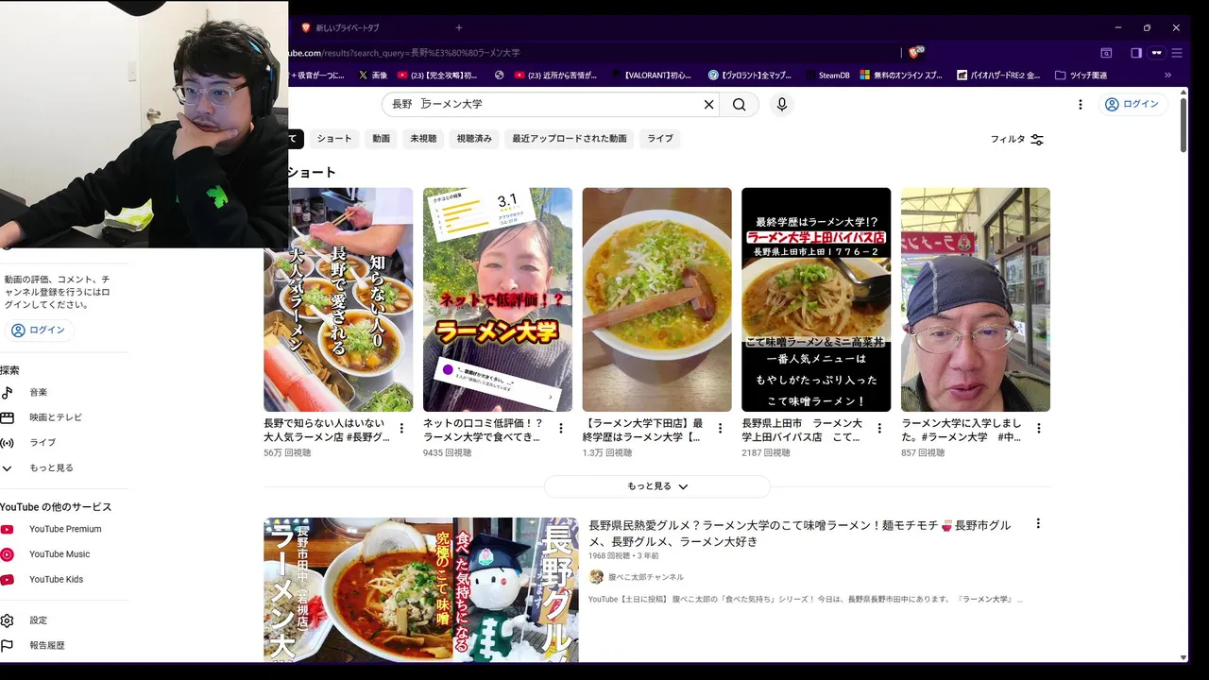Play the 長野で知らない人はいない short thumbnail

coord(338,299)
